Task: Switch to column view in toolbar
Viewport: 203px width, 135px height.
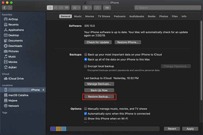Action: (61, 8)
